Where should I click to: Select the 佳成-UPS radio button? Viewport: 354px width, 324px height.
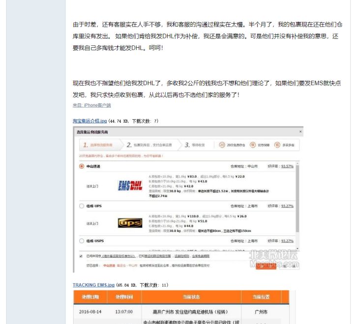pos(82,206)
